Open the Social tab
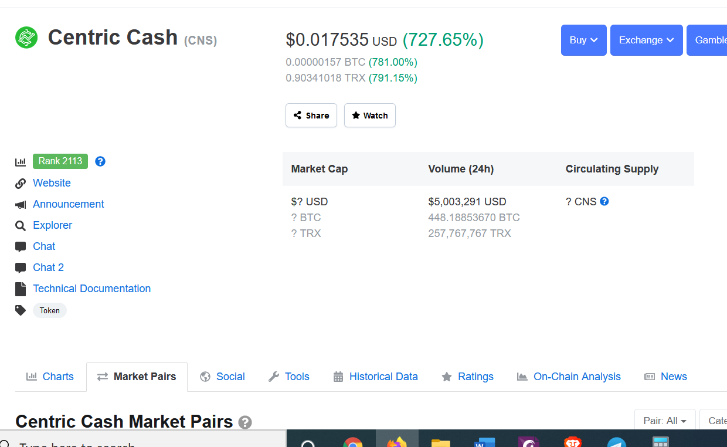The width and height of the screenshot is (727, 447). (222, 376)
